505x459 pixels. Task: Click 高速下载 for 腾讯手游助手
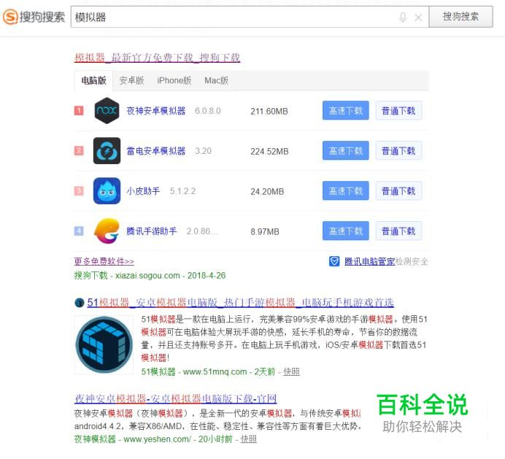click(346, 231)
